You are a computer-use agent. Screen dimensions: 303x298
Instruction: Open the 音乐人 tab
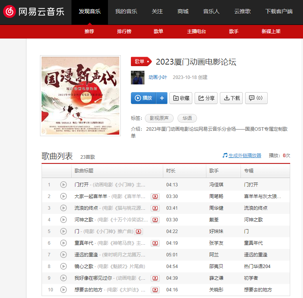[211, 12]
